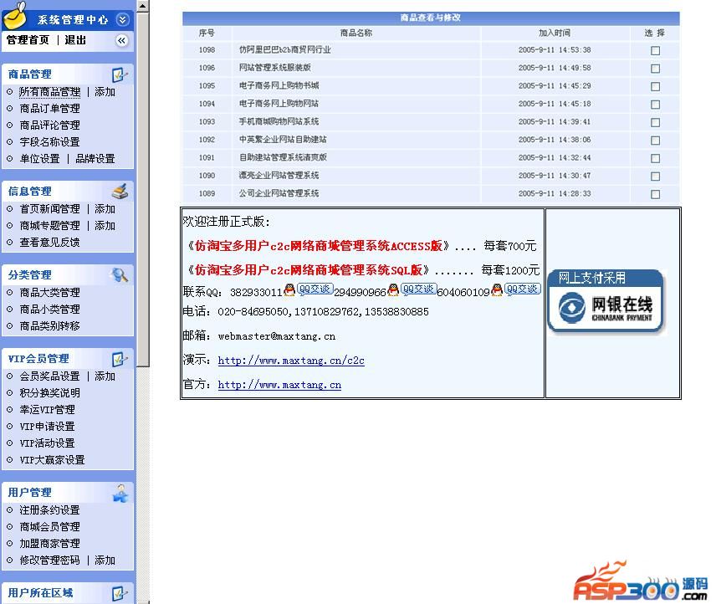Toggle the 分类管理 section header

(x=68, y=275)
